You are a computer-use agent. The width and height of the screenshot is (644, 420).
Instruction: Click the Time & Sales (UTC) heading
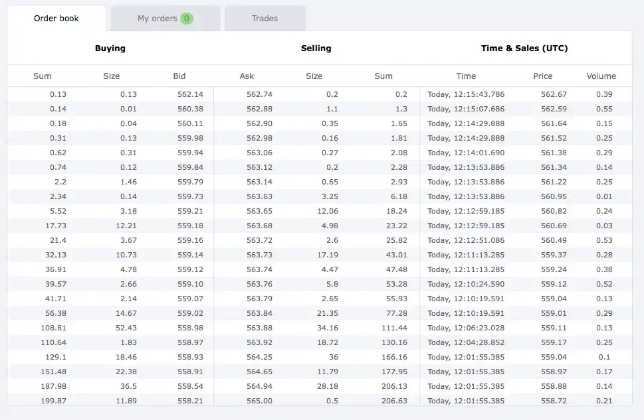pos(524,48)
